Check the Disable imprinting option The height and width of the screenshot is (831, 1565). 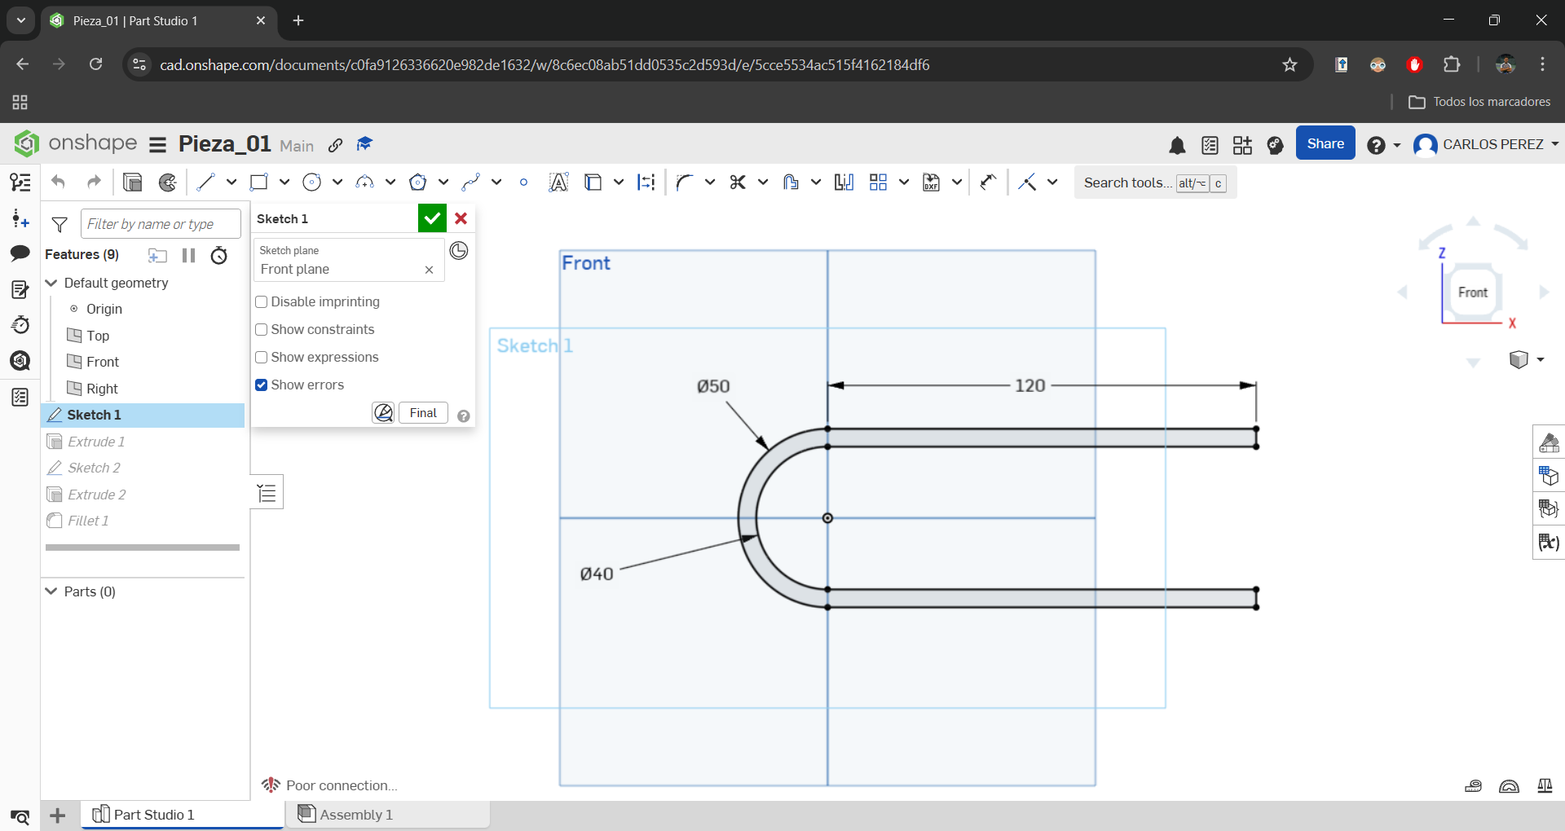[262, 301]
